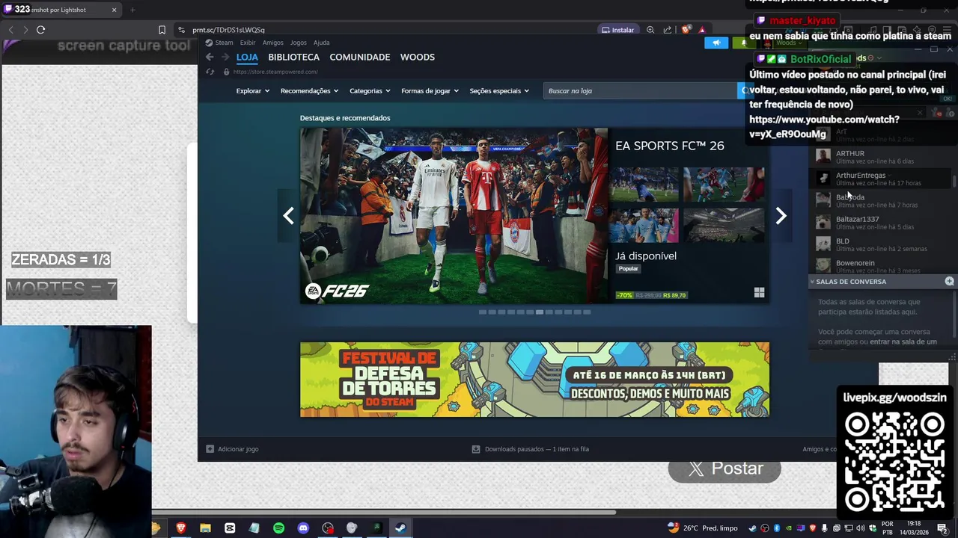Expand Formas de jogar dropdown

pyautogui.click(x=430, y=90)
